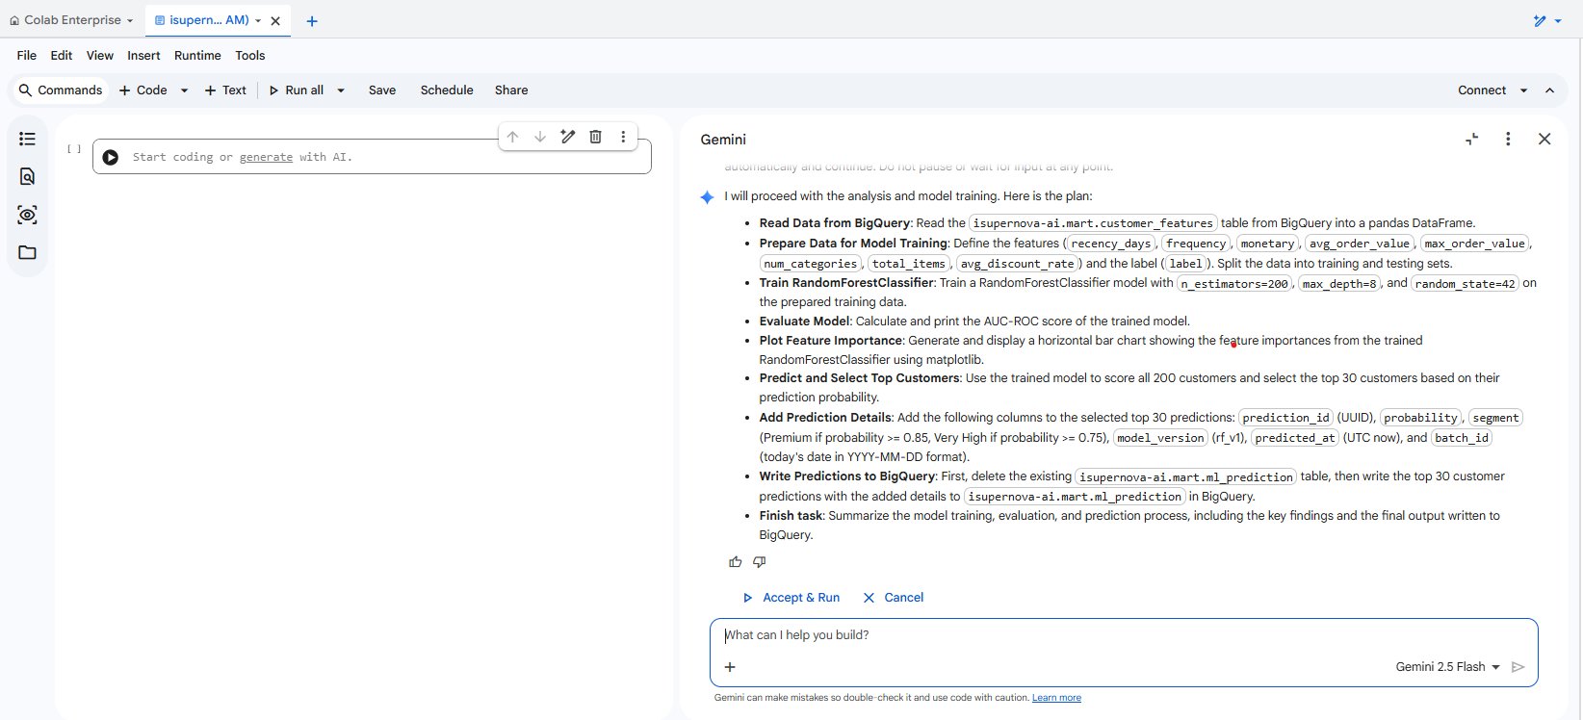The height and width of the screenshot is (720, 1583).
Task: Click 'isupernova-ai.mart.customer_features' table name
Action: tap(1093, 223)
